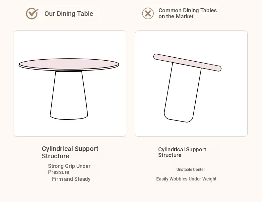Click the circled X icon
The image size is (262, 202).
click(148, 13)
